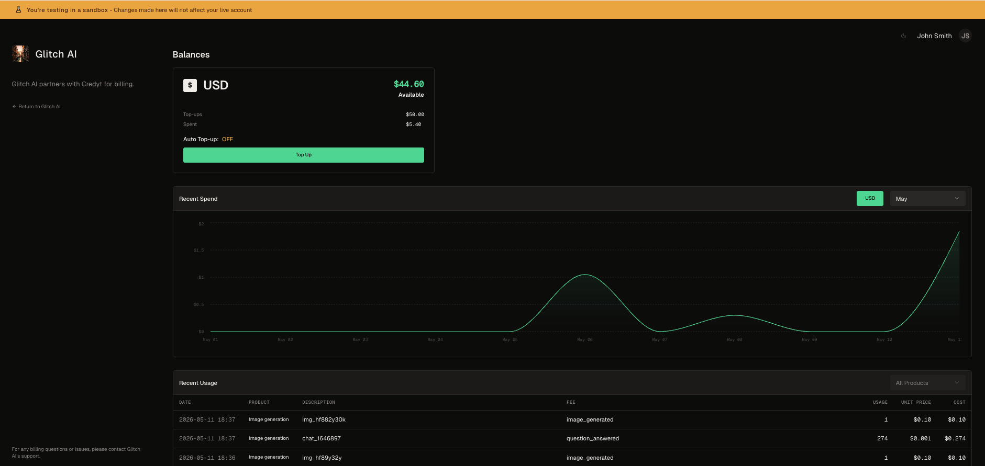Click the PRODUCT column header
Image resolution: width=985 pixels, height=466 pixels.
(x=259, y=402)
